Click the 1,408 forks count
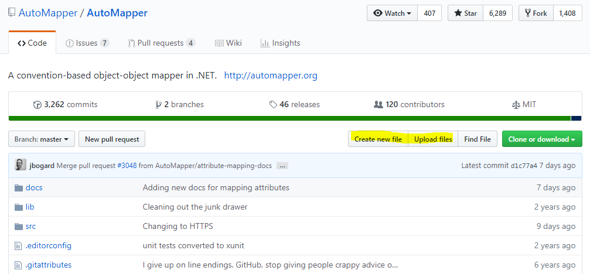This screenshot has height=274, width=590. (567, 13)
